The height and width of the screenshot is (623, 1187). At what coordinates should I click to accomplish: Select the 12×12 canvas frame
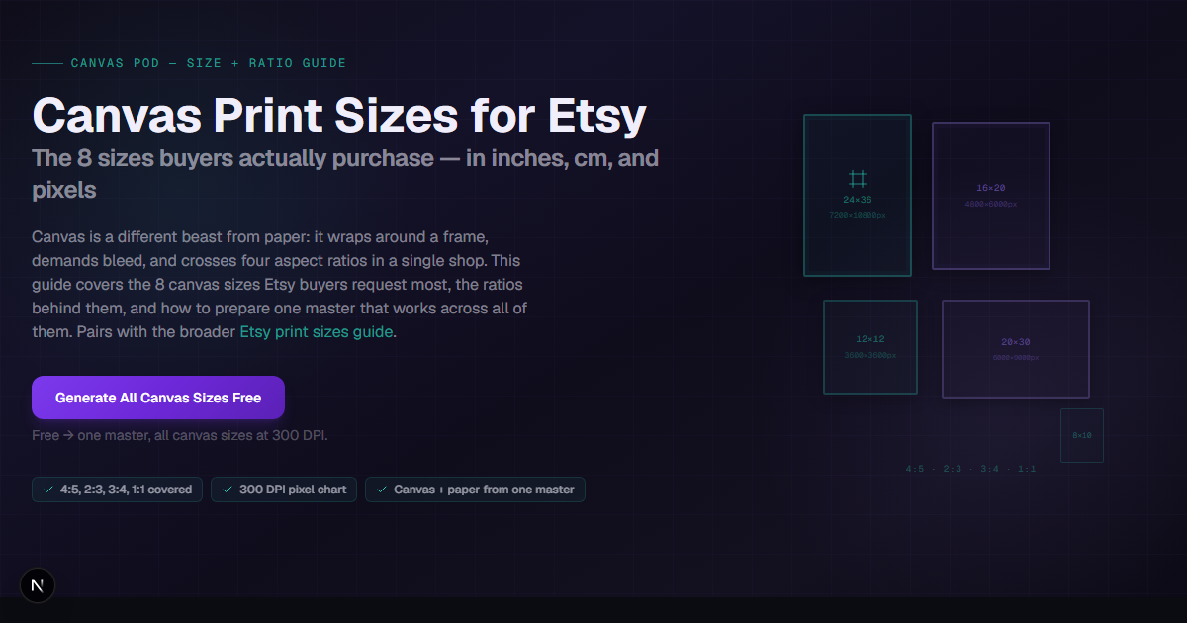coord(870,347)
